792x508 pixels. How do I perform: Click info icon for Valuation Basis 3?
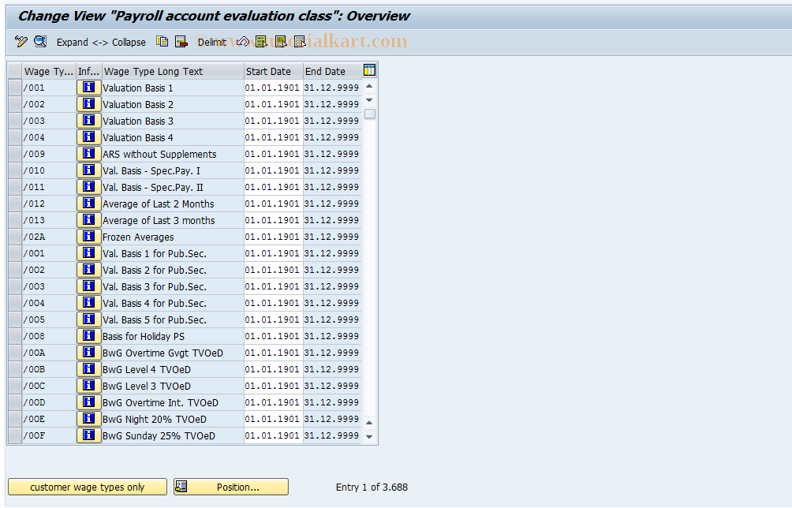click(89, 121)
